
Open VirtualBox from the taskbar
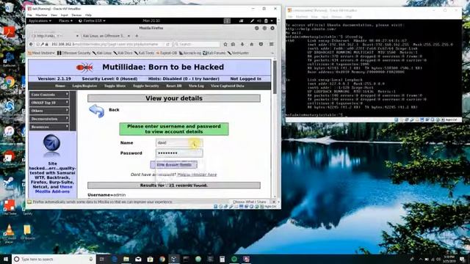pos(174,259)
